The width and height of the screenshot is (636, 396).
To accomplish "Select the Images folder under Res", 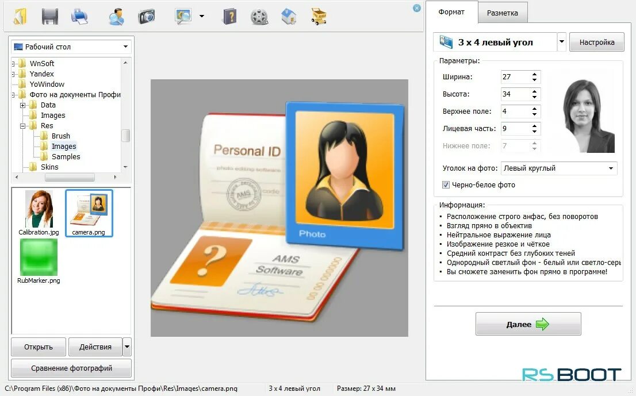I will [x=64, y=147].
